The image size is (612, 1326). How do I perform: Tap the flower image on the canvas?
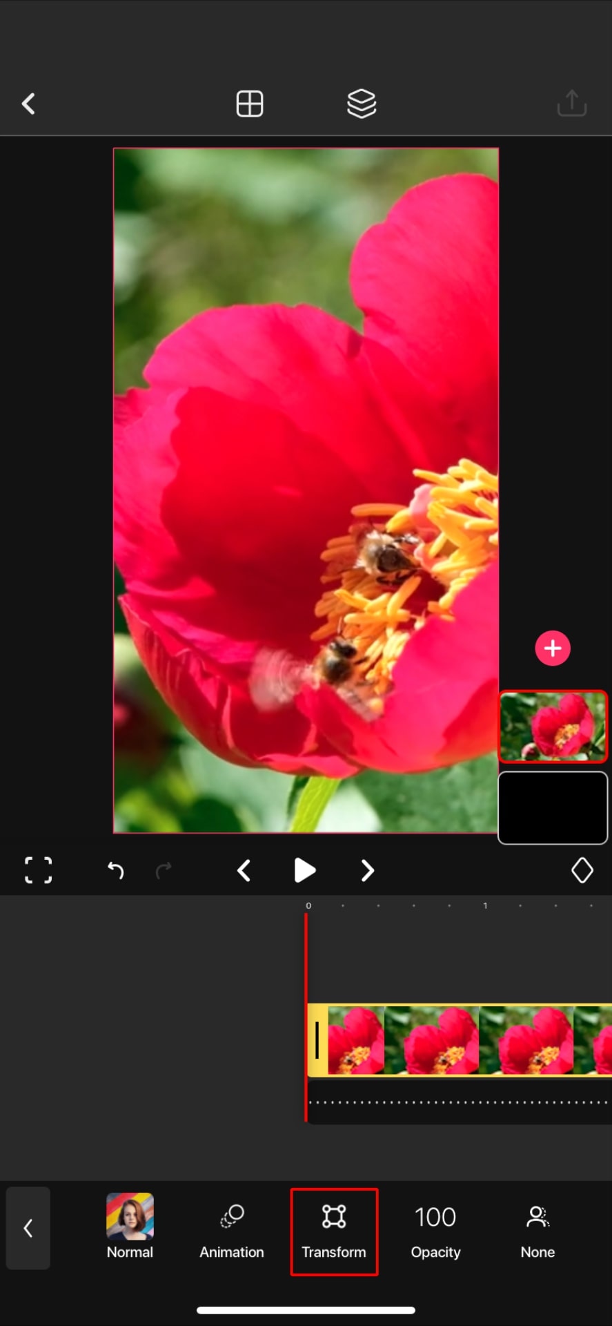coord(306,490)
